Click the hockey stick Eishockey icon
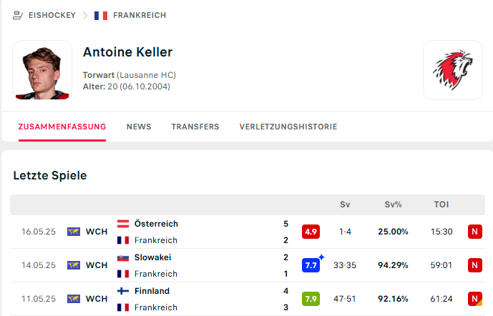 [18, 14]
